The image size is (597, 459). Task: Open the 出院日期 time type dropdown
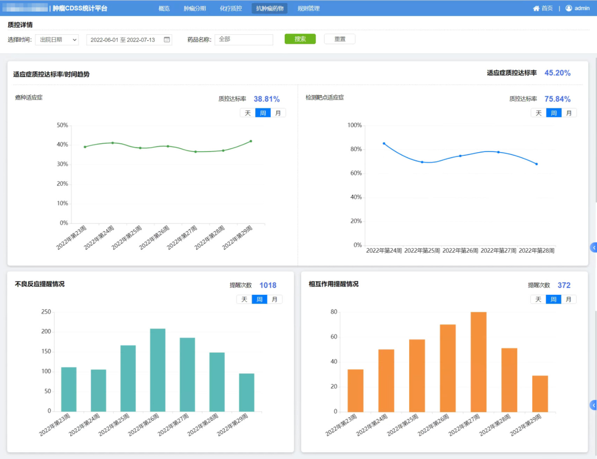click(57, 40)
